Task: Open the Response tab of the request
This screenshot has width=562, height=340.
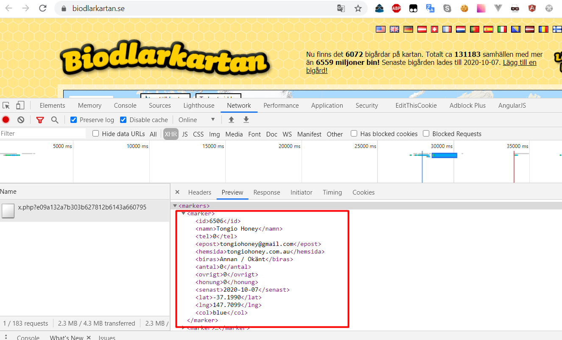Action: coord(267,192)
